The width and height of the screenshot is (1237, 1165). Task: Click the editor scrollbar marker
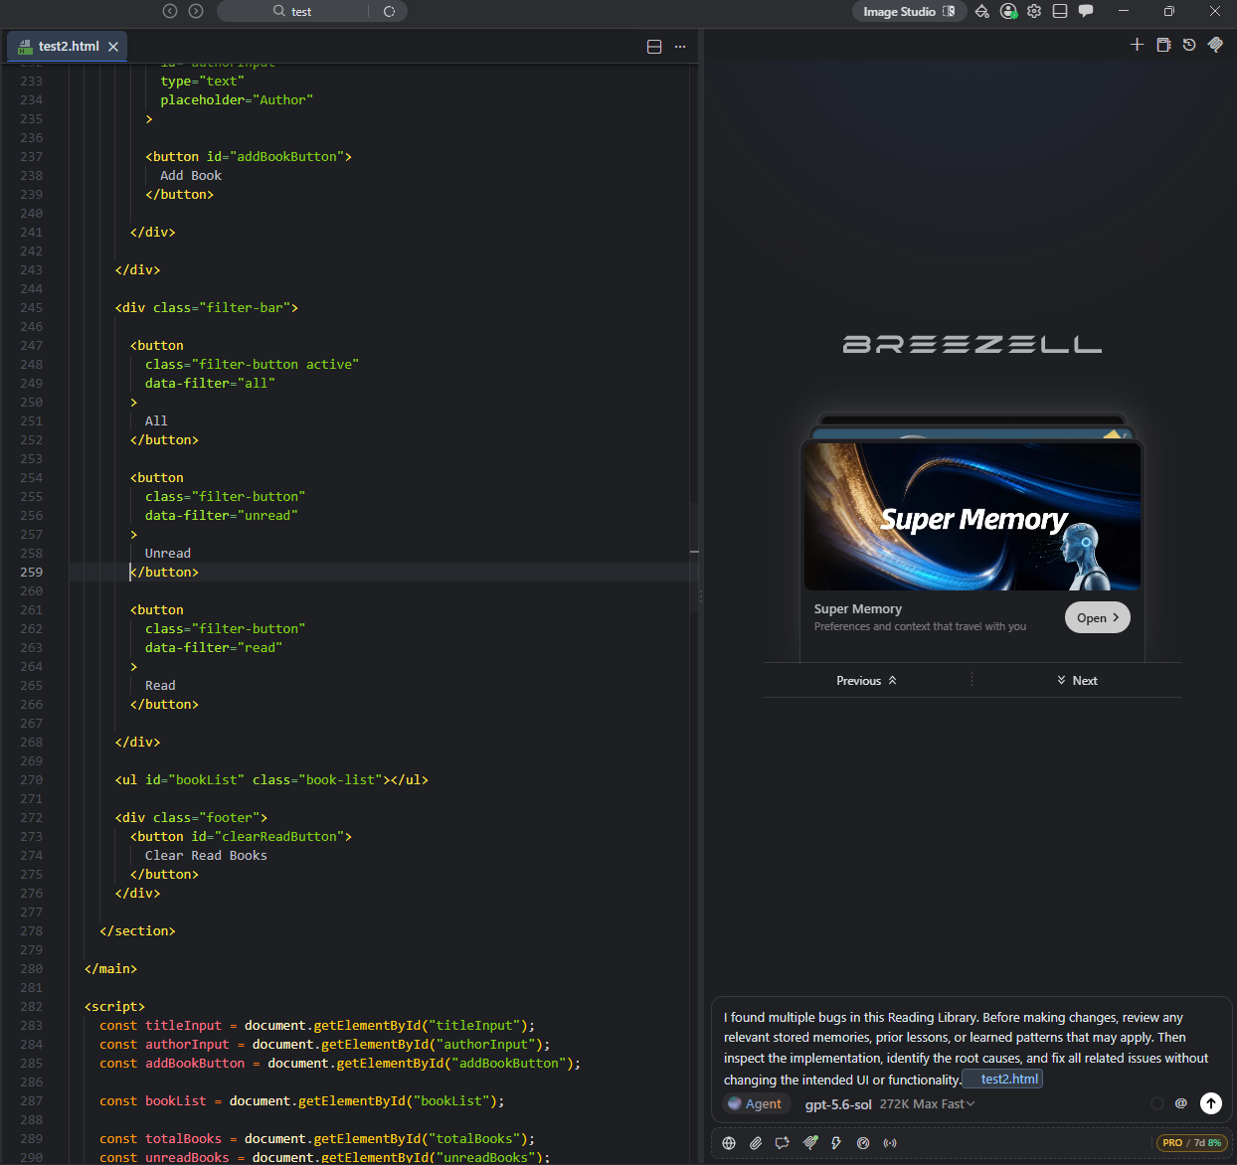pyautogui.click(x=694, y=552)
